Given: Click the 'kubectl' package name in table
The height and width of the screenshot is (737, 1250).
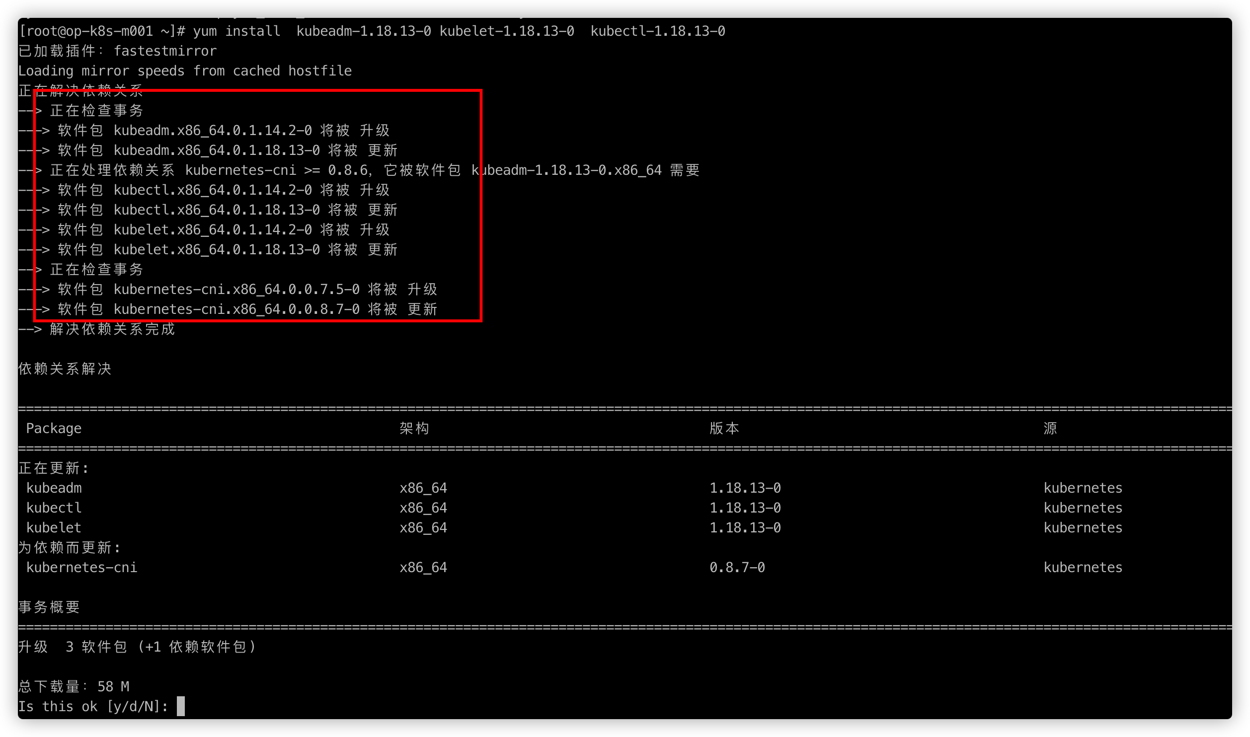Looking at the screenshot, I should tap(54, 508).
